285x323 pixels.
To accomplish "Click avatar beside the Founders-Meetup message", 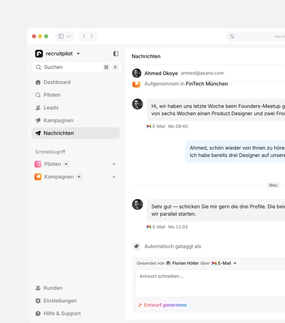I will [x=137, y=104].
